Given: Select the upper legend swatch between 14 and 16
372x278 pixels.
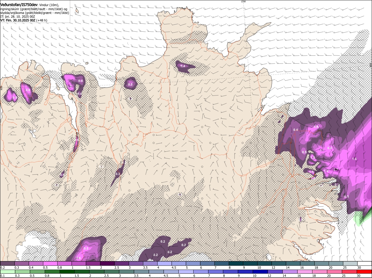Looking at the screenshot, I should (293, 263).
